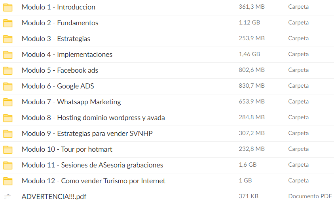The image size is (334, 203).
Task: Click folder icon for Modulo 7 - Whatsapp Marketing
Action: (8, 102)
